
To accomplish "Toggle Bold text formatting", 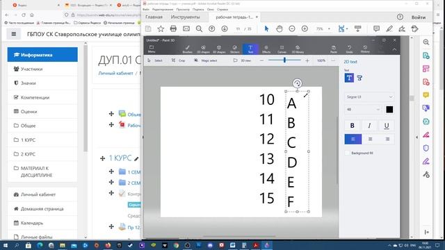I will tap(353, 126).
